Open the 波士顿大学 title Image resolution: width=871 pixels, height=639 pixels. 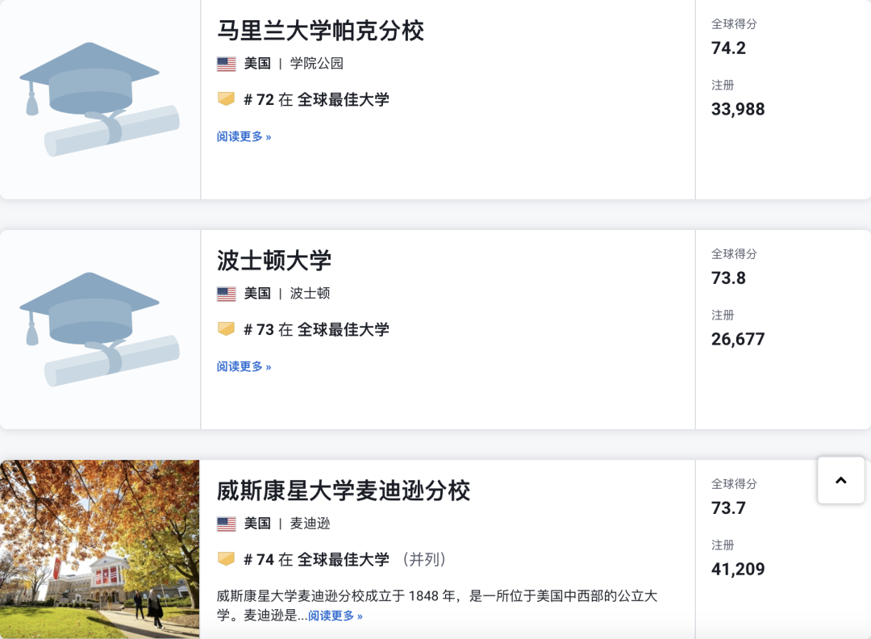coord(274,261)
